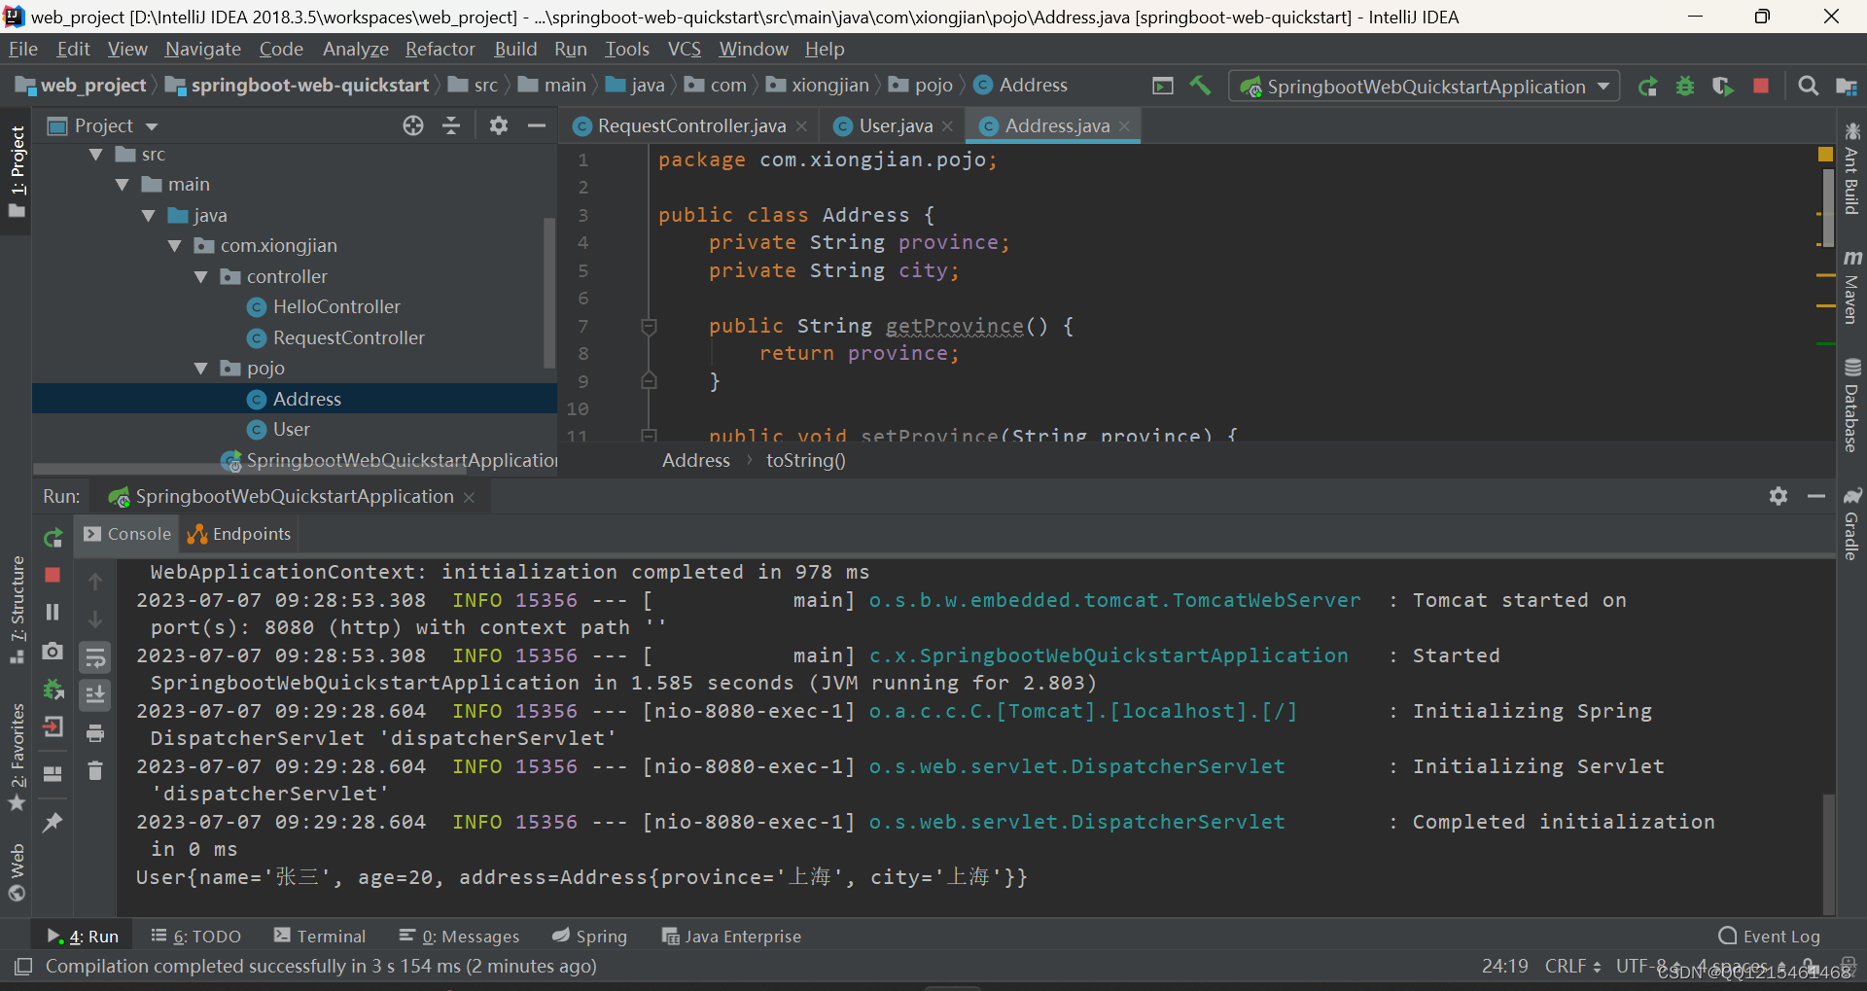Click the Debug bug icon
Viewport: 1867px width, 991px height.
click(1685, 87)
